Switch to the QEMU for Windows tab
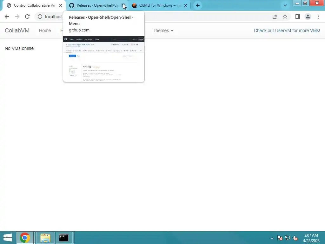Viewport: 325px width, 244px height. pyautogui.click(x=160, y=5)
